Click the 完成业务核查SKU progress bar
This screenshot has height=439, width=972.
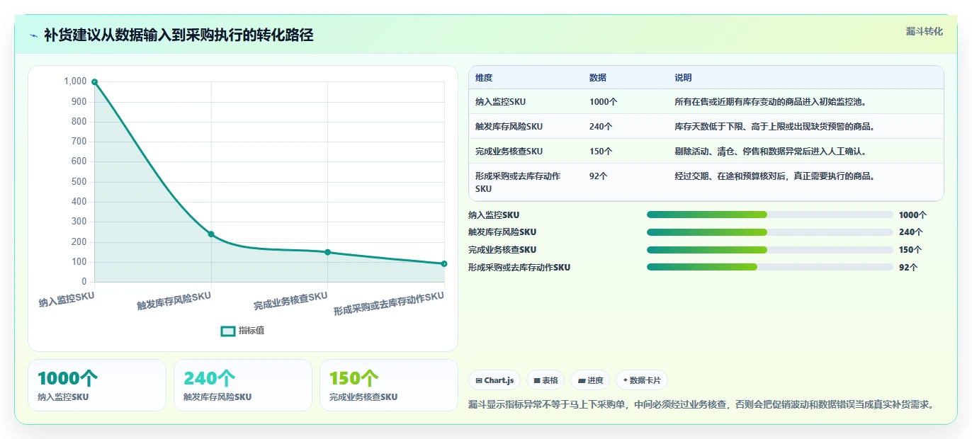point(770,250)
